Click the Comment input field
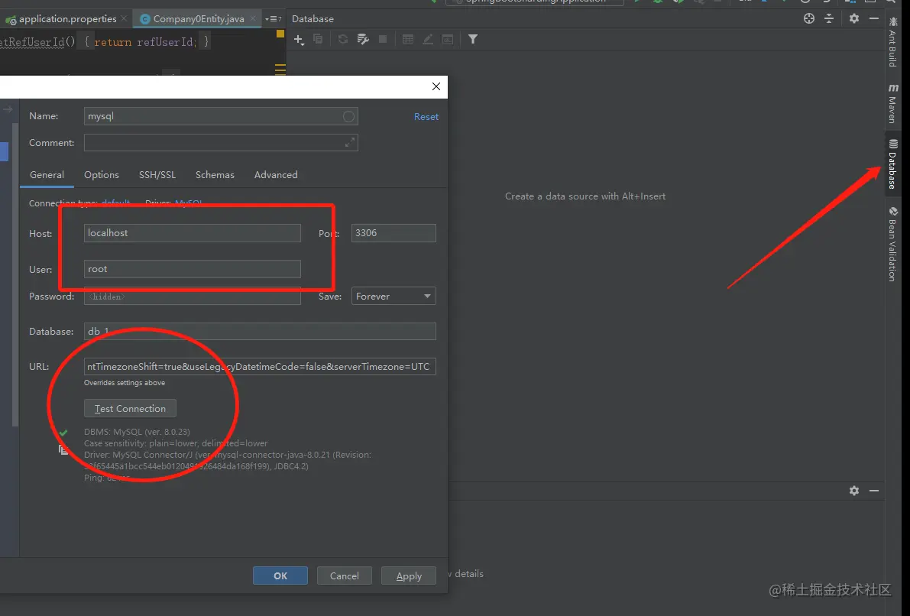The image size is (910, 616). (221, 142)
